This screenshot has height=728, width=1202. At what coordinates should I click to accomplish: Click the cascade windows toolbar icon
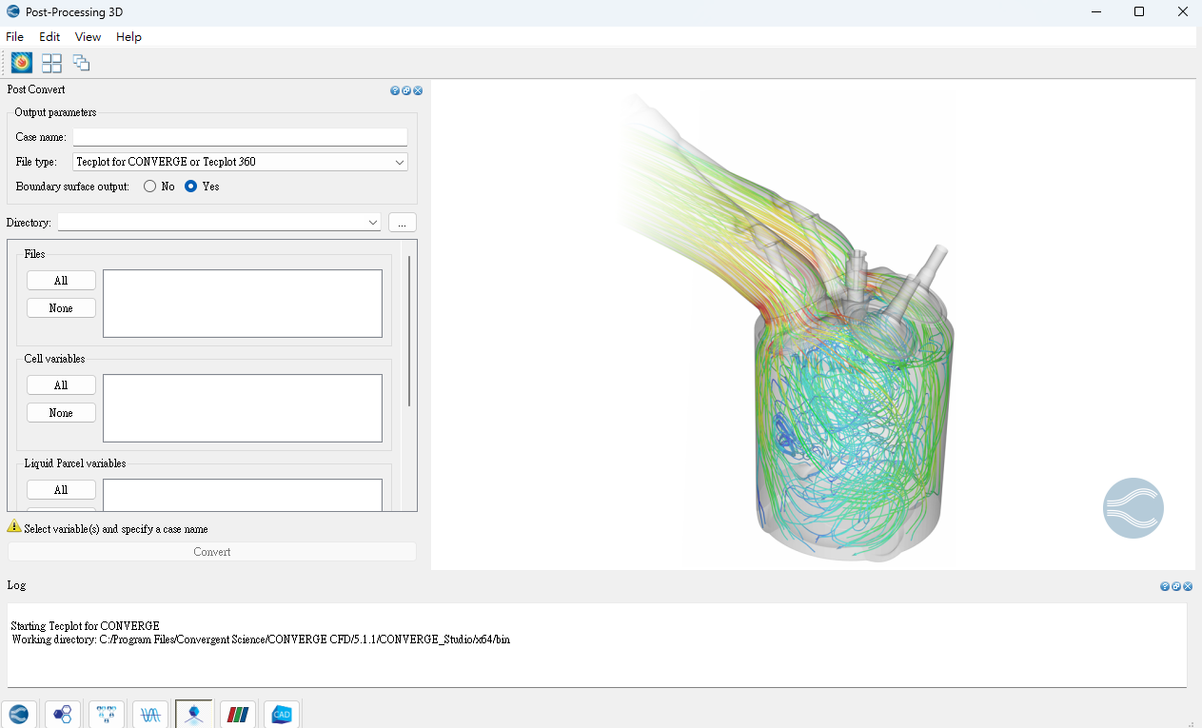(x=82, y=63)
